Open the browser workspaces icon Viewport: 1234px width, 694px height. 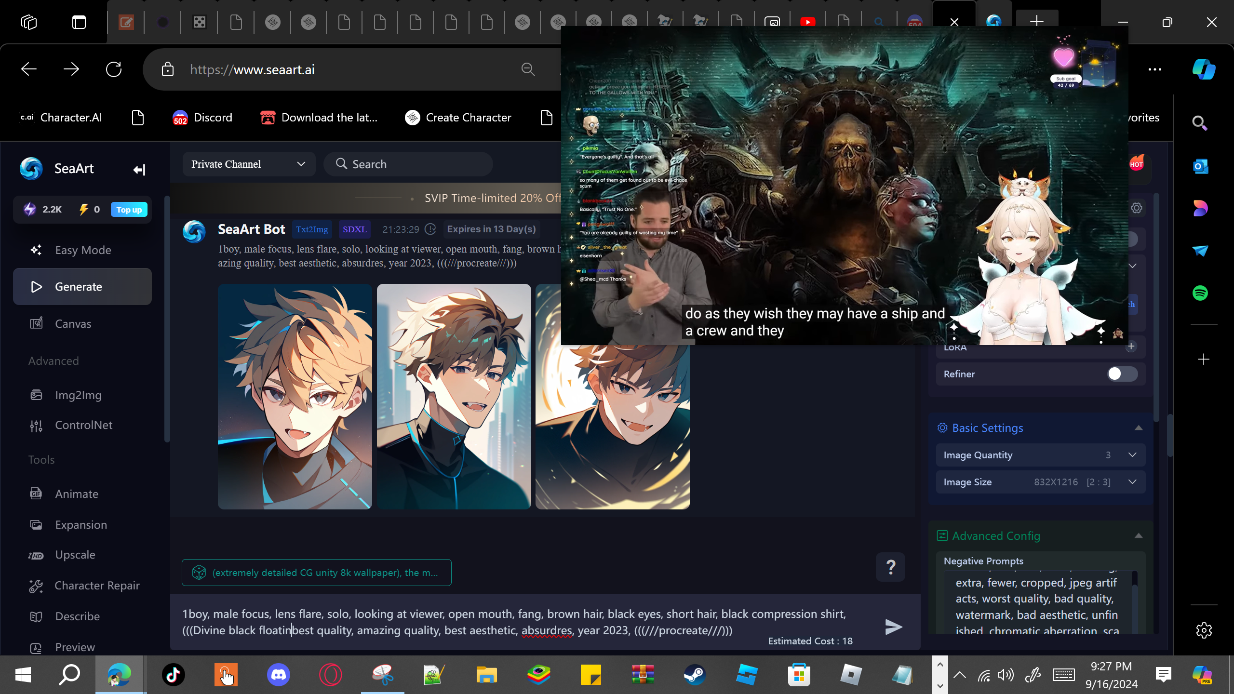(x=29, y=22)
